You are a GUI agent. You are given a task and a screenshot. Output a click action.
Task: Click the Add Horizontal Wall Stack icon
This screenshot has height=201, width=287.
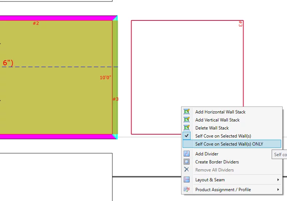click(x=187, y=112)
